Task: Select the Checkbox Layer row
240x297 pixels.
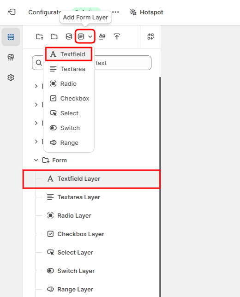Action: [91, 234]
